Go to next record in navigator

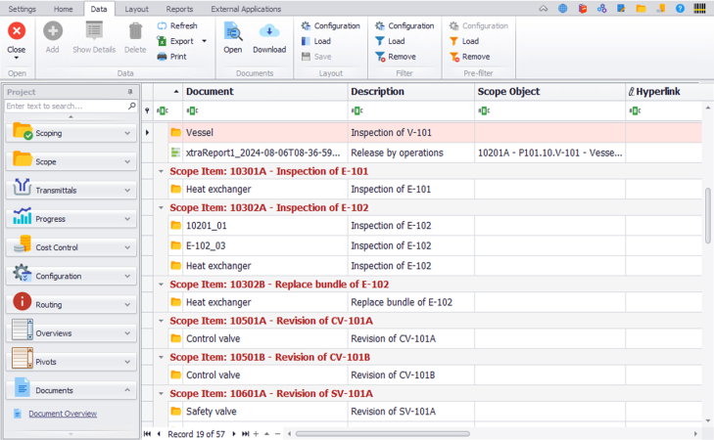(234, 433)
